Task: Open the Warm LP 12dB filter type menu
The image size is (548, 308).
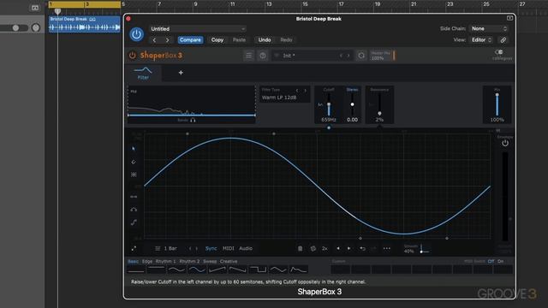Action: (x=279, y=98)
